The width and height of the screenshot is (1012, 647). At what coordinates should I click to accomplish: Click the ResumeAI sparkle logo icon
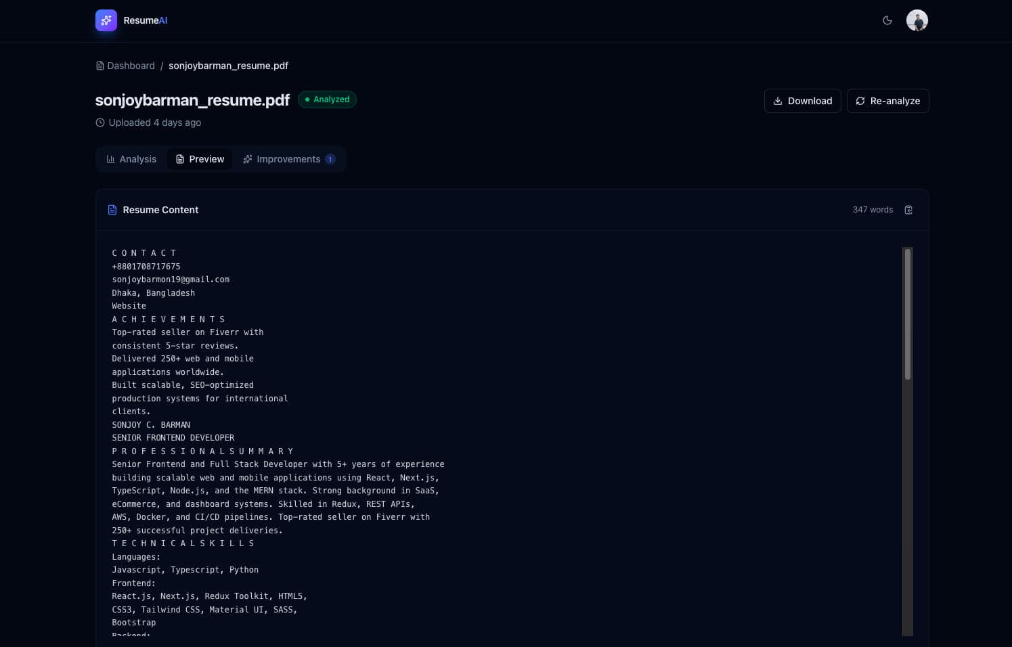[106, 20]
